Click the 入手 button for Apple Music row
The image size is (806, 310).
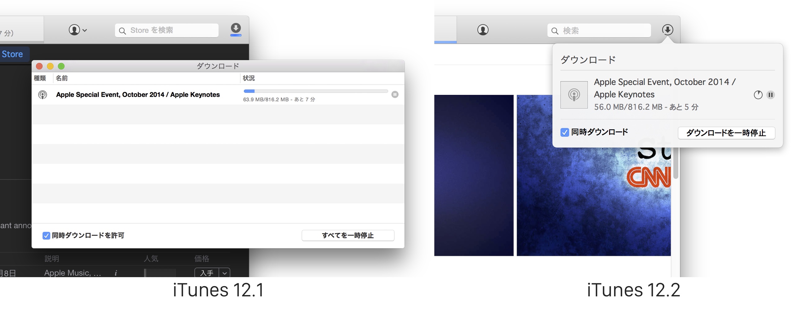click(x=206, y=273)
